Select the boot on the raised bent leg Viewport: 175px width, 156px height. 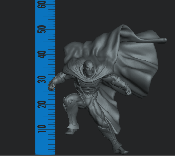pyautogui.click(x=72, y=132)
